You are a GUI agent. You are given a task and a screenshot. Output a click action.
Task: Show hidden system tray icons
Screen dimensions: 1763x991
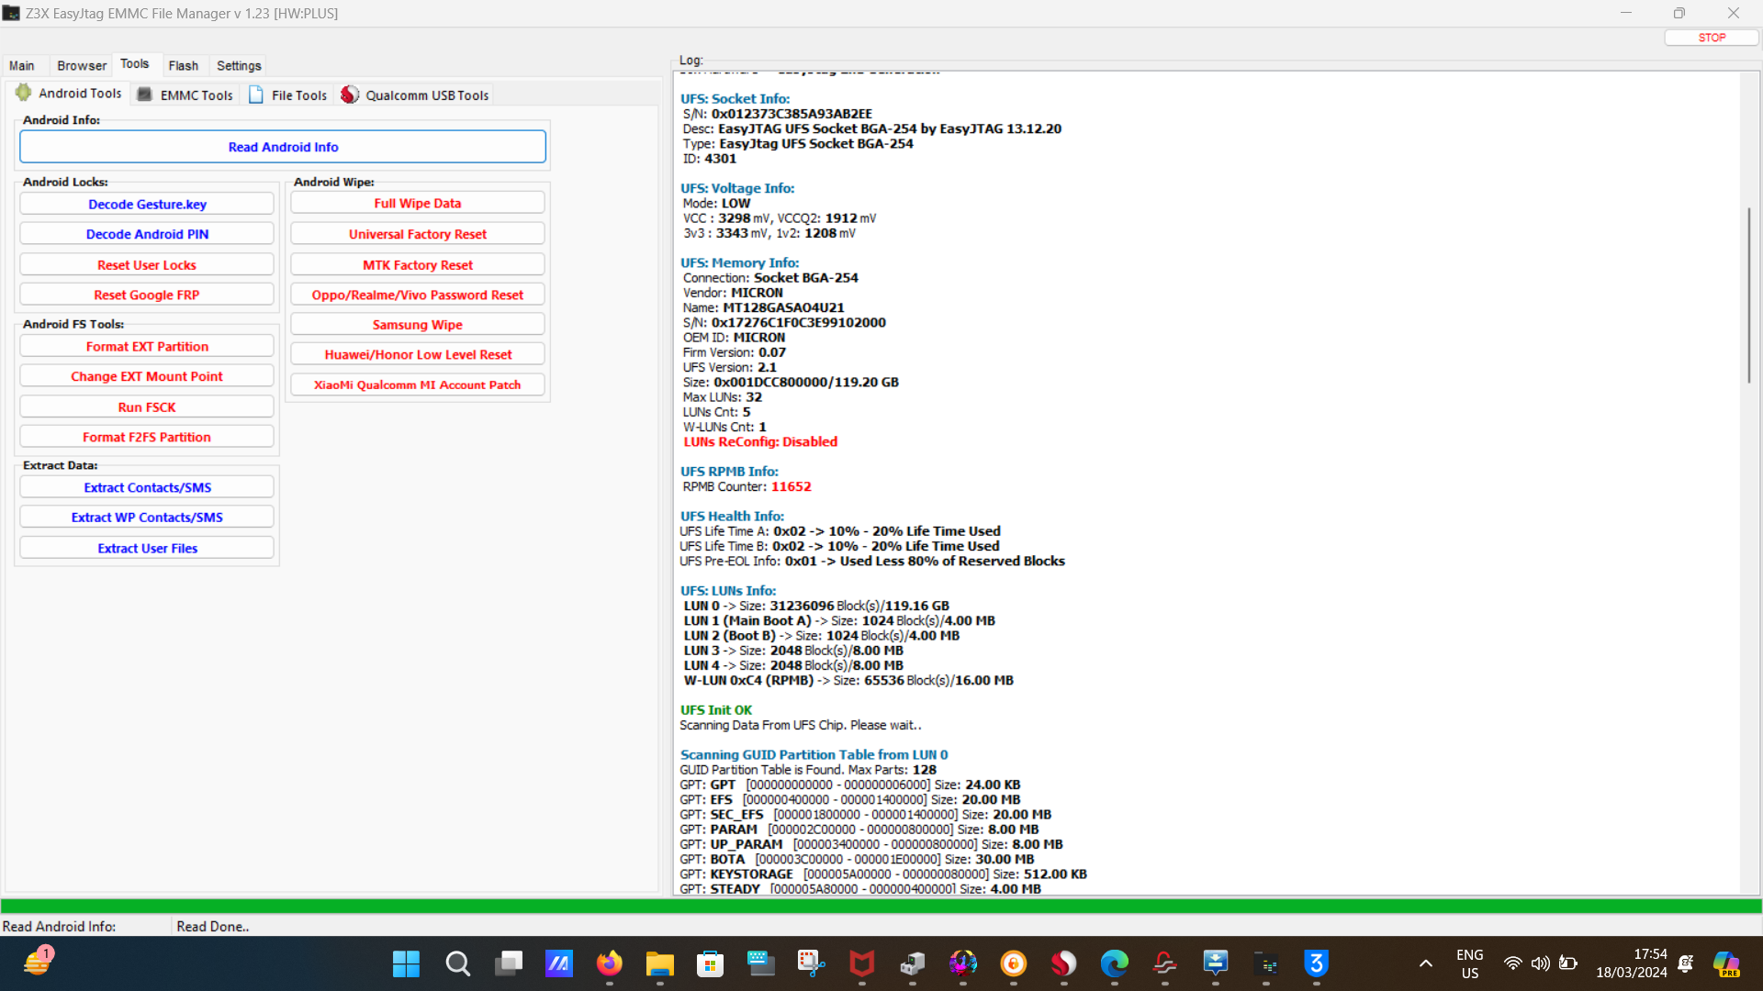click(x=1426, y=963)
